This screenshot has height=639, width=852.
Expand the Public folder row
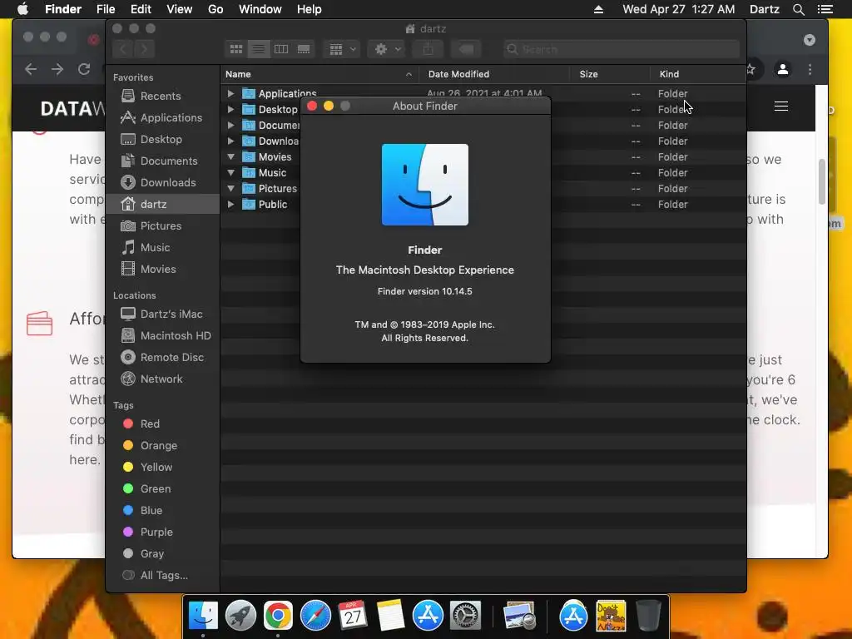(x=230, y=205)
